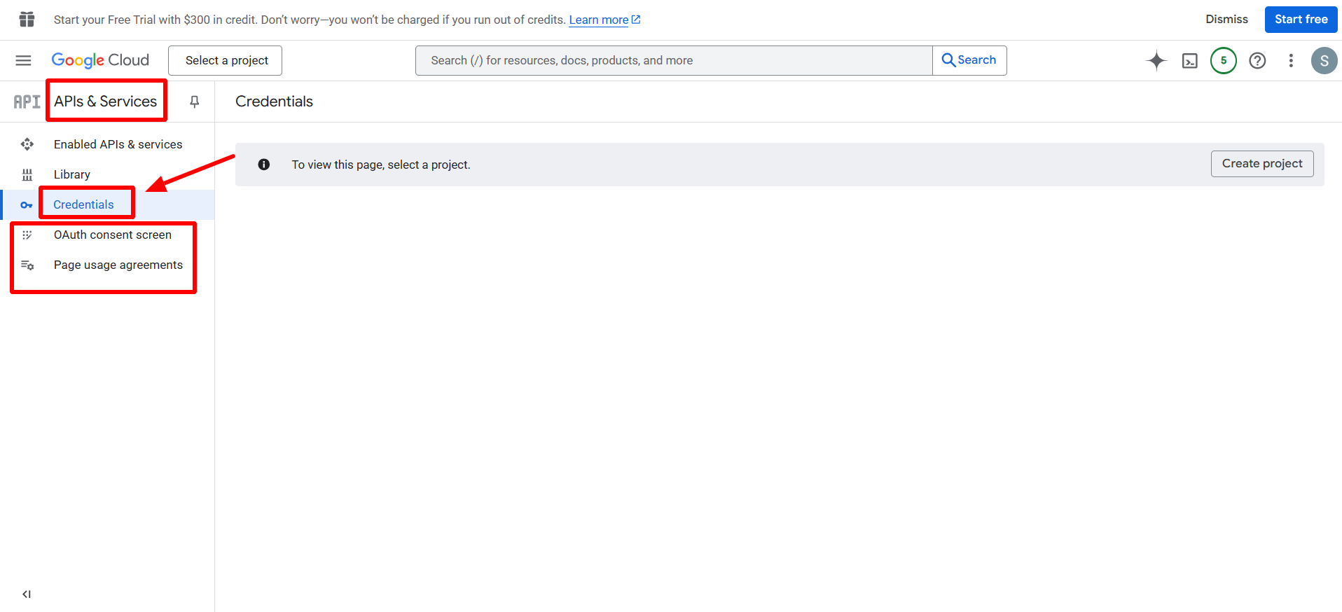The image size is (1342, 612).
Task: Click the Google Cloud logo
Action: coord(100,60)
